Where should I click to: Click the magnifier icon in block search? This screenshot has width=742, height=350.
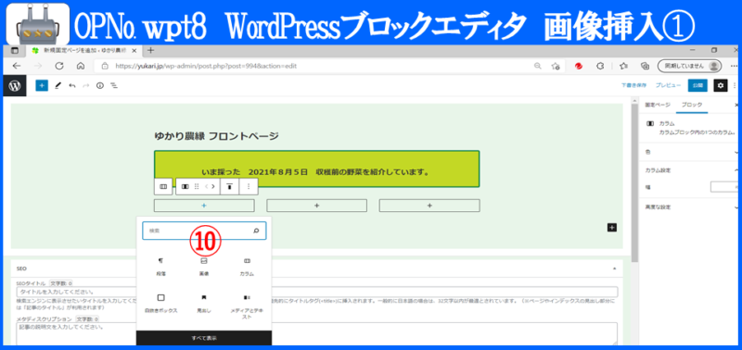pos(256,231)
